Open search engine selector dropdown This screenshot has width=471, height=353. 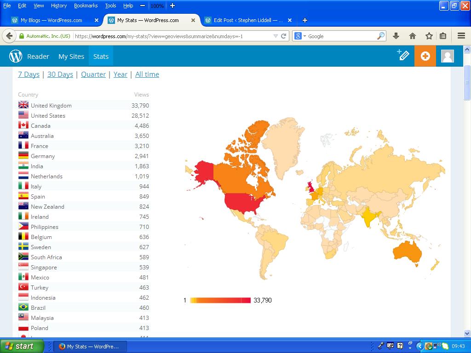tap(300, 36)
